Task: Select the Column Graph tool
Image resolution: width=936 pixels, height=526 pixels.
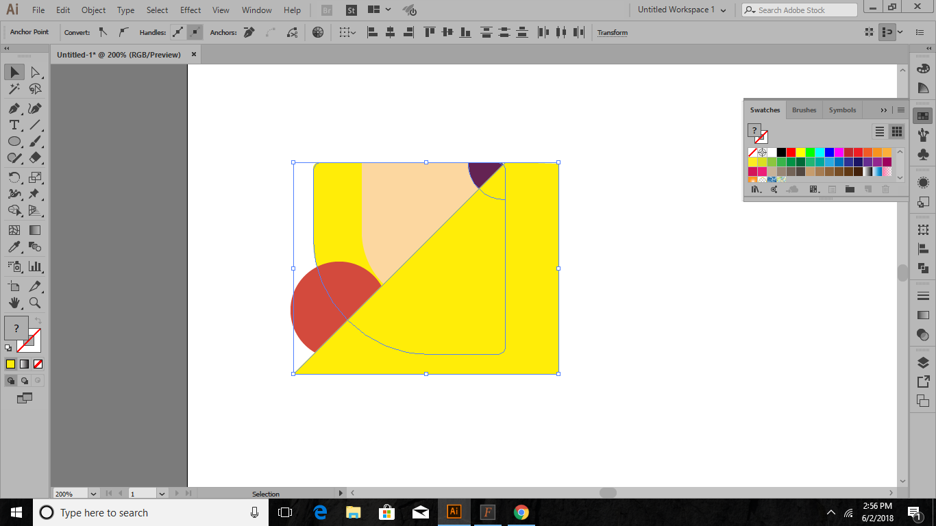Action: pyautogui.click(x=36, y=266)
